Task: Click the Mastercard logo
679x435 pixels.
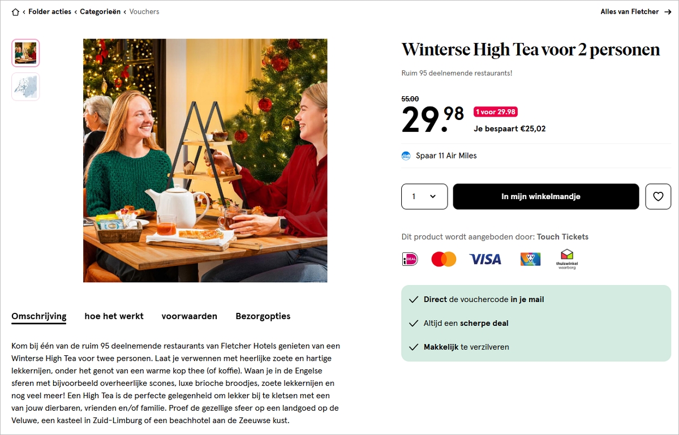Action: point(444,259)
